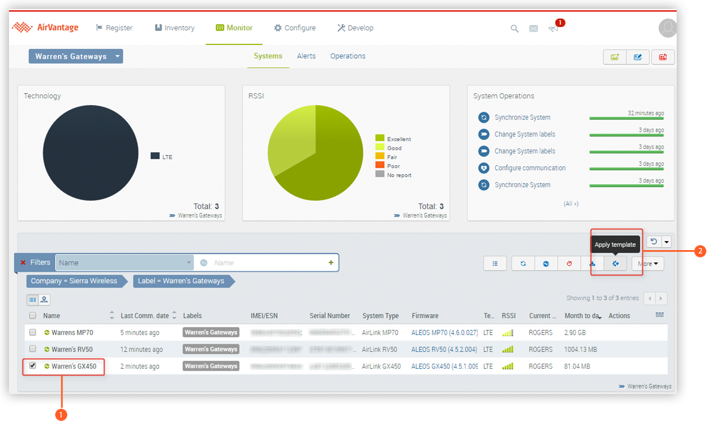Click the Synchronize icon in the toolbar

pyautogui.click(x=523, y=263)
